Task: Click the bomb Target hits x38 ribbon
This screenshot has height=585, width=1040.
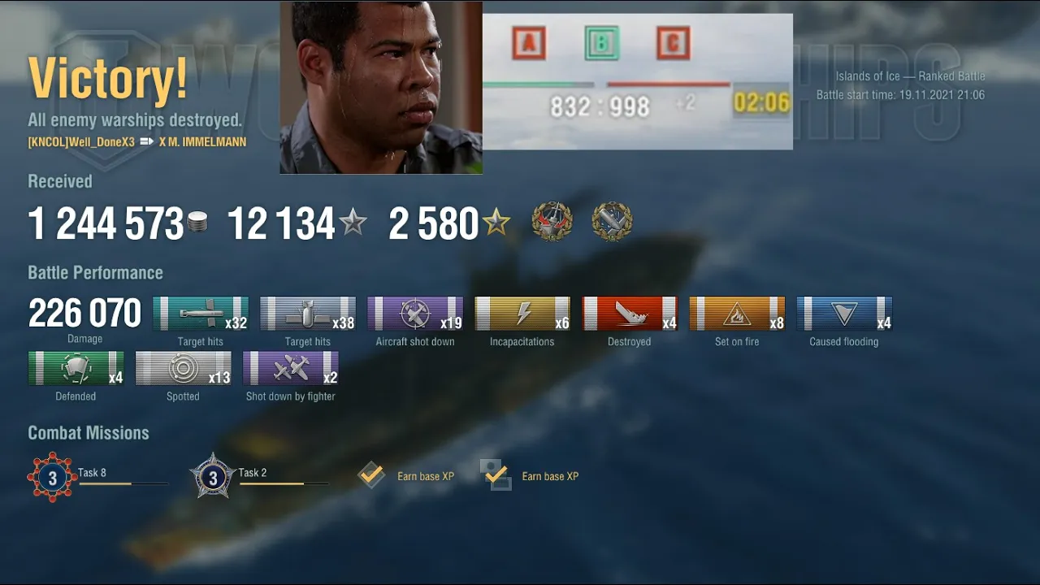Action: point(308,314)
